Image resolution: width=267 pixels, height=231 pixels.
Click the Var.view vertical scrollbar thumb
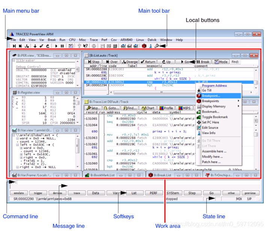77,146
